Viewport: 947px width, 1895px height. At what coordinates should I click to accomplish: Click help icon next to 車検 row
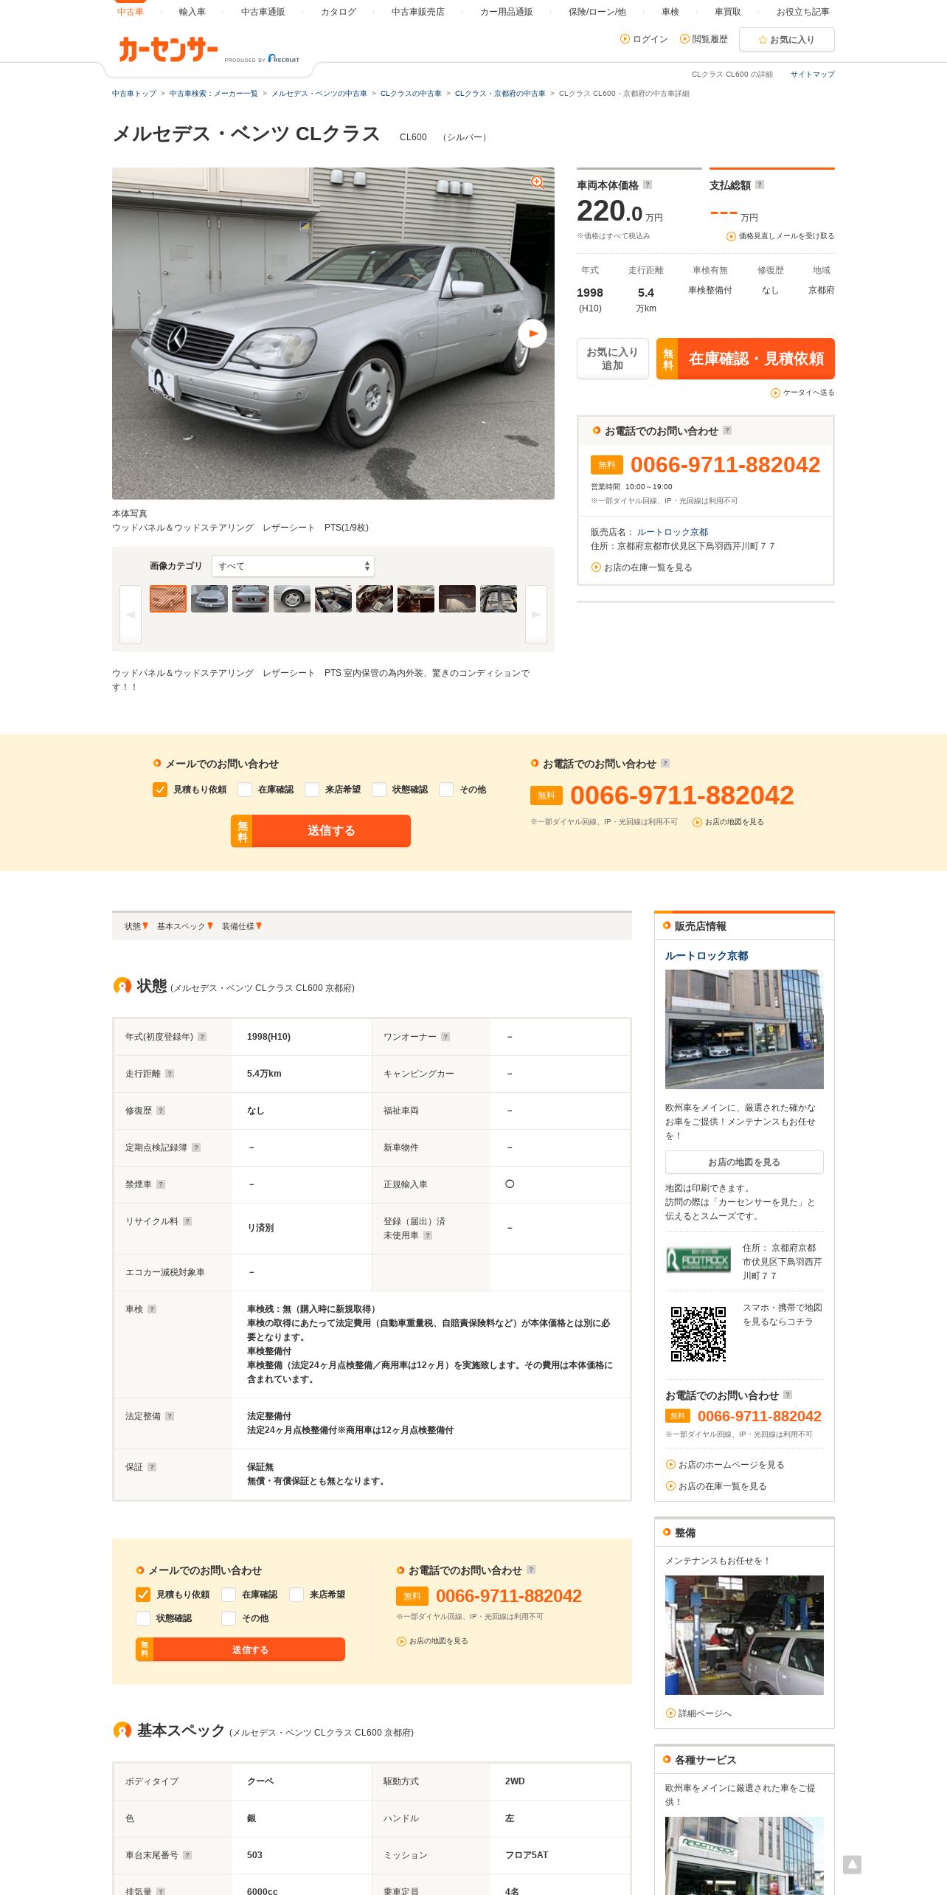click(152, 1309)
